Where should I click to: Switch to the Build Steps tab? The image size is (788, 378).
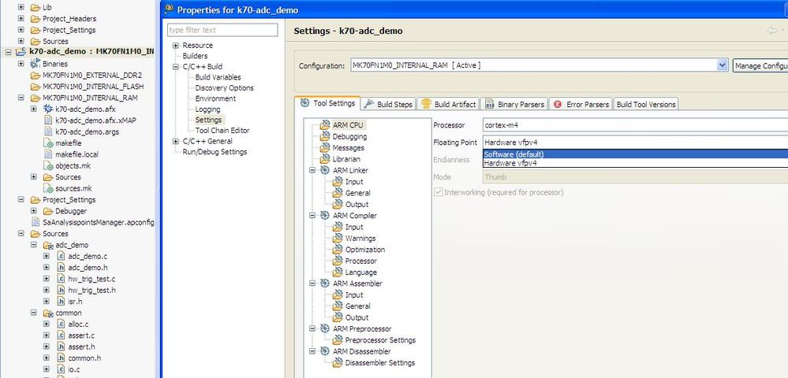[x=388, y=104]
